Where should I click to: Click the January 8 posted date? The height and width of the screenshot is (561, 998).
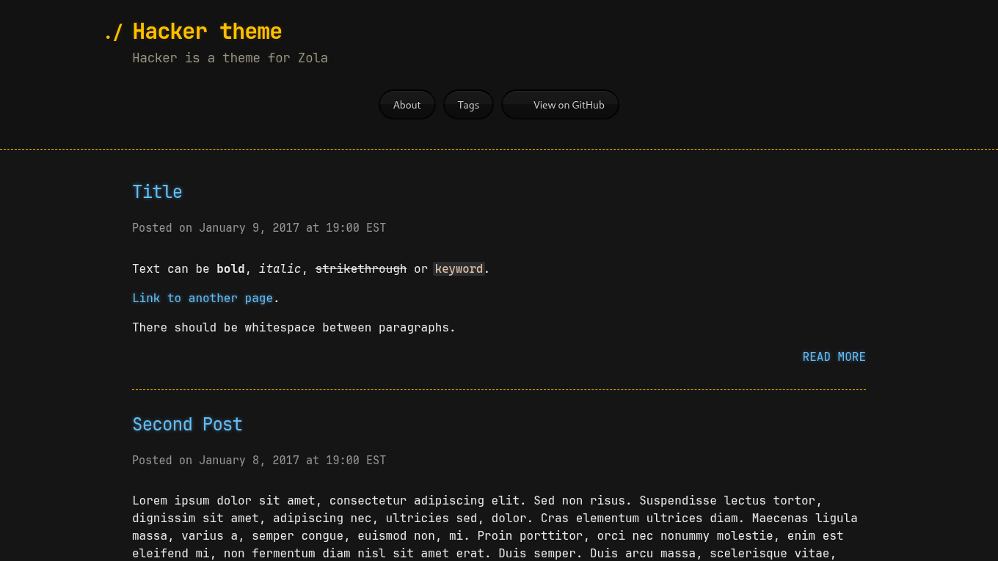coord(258,460)
